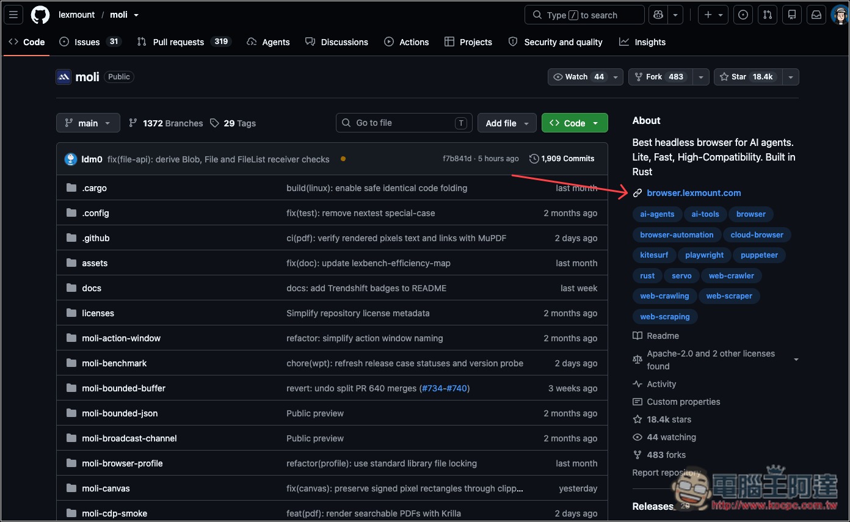
Task: Click the pending commit status dot
Action: tap(343, 159)
